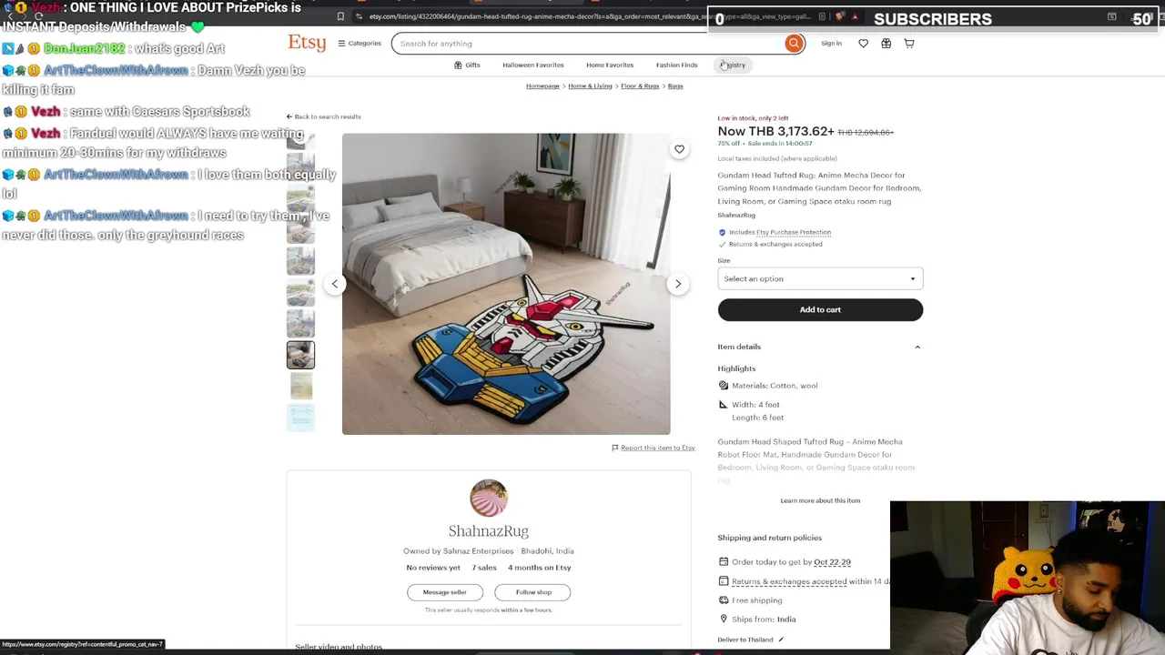Click the Rugs breadcrumb

coord(675,86)
